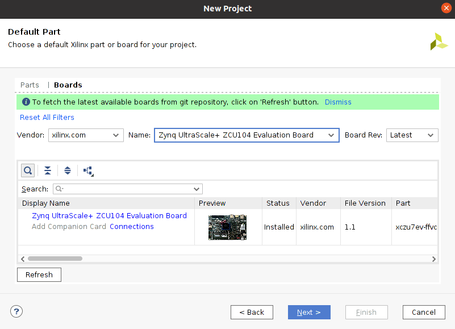Click the Connections link
Screen dimensions: 455x329
[x=132, y=227]
